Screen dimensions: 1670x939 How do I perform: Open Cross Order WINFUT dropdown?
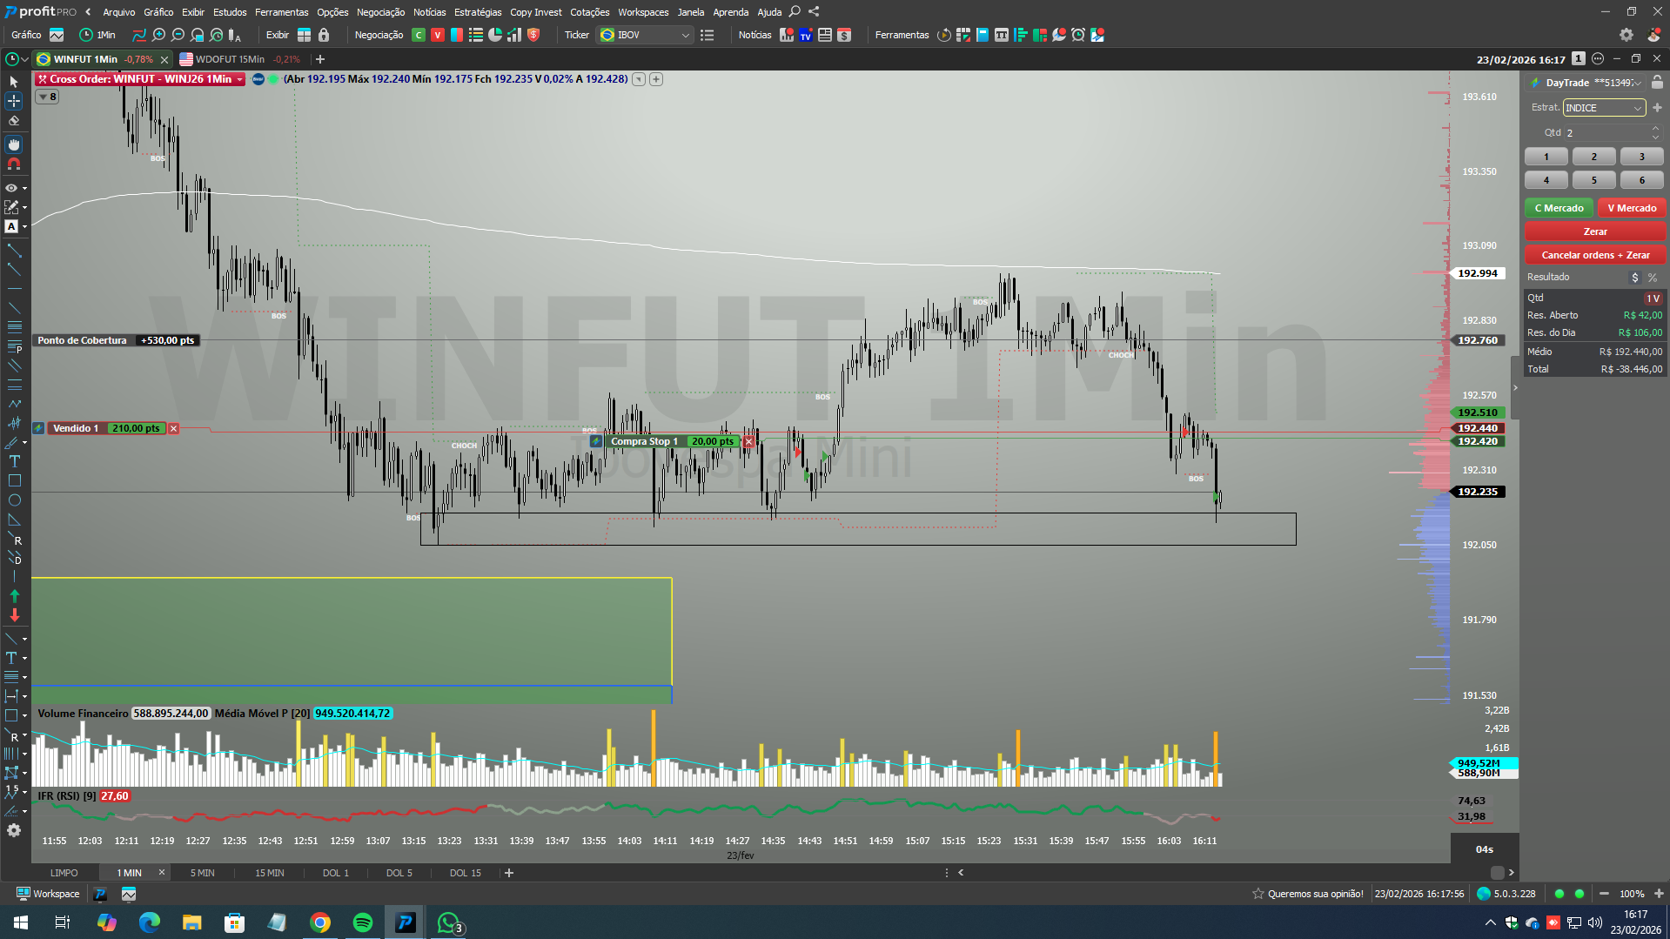[239, 79]
